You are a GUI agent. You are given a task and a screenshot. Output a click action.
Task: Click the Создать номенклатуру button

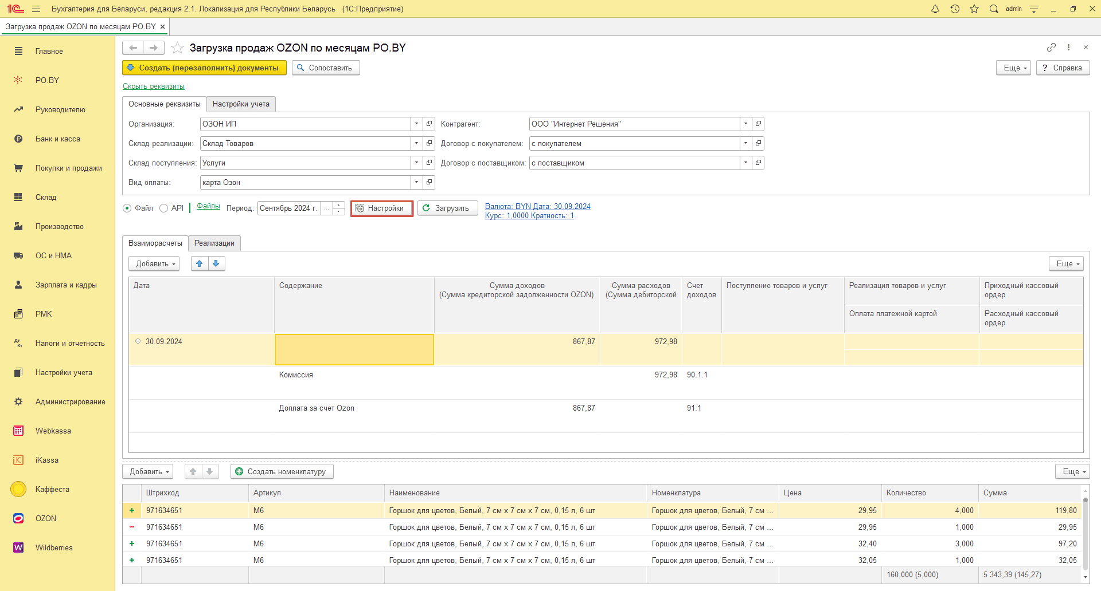click(282, 471)
